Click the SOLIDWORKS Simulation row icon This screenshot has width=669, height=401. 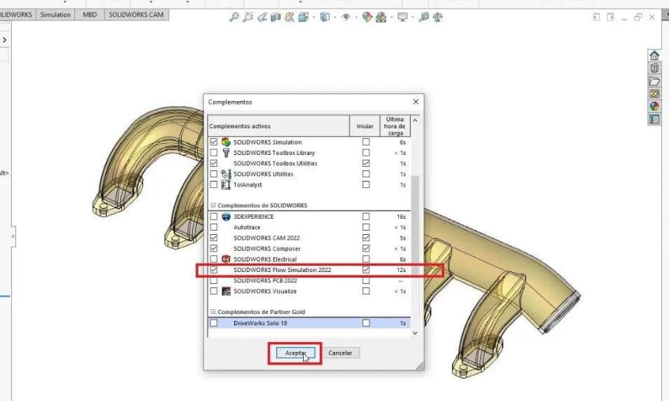(x=226, y=142)
